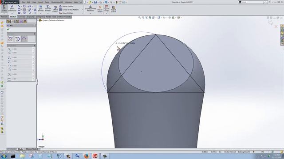Choose the Tangent Arc type
Screen dimensions: 284x159
tap(17, 39)
